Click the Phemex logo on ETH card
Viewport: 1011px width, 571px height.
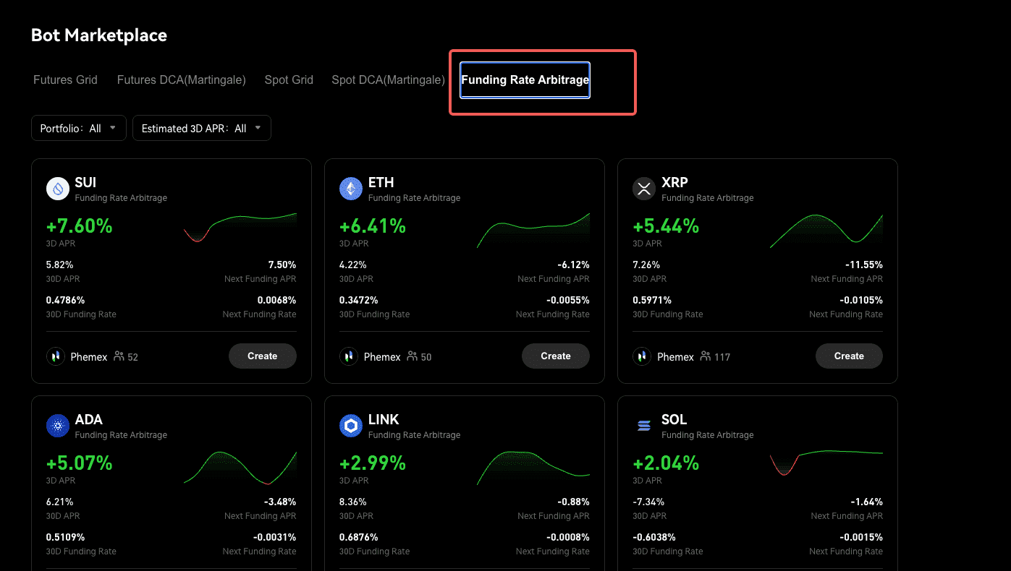pyautogui.click(x=350, y=356)
